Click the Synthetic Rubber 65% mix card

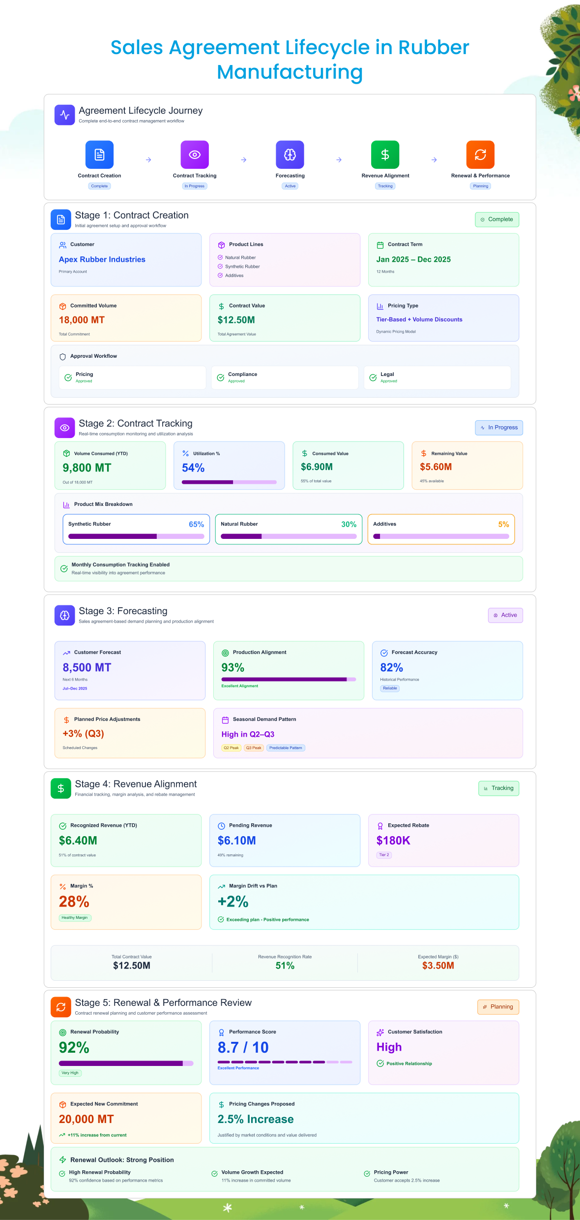pos(136,529)
